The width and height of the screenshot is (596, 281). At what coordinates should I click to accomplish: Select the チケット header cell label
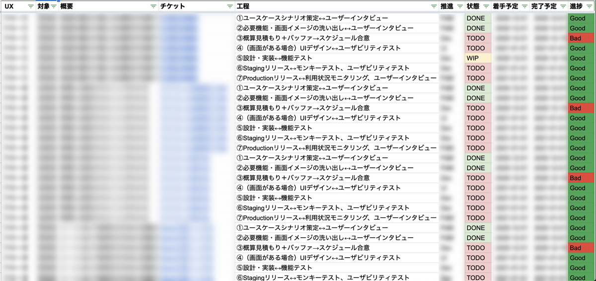click(173, 7)
